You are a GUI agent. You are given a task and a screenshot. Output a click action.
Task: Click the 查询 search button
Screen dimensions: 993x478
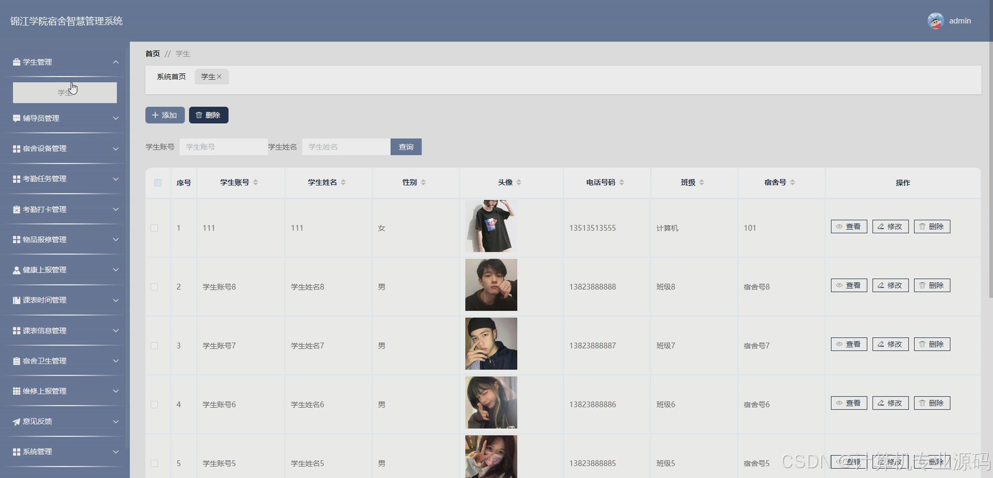click(406, 147)
